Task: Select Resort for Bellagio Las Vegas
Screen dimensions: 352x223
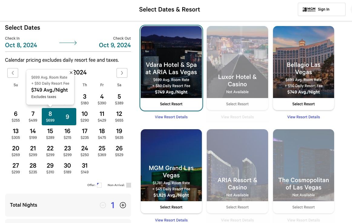Action: tap(303, 104)
